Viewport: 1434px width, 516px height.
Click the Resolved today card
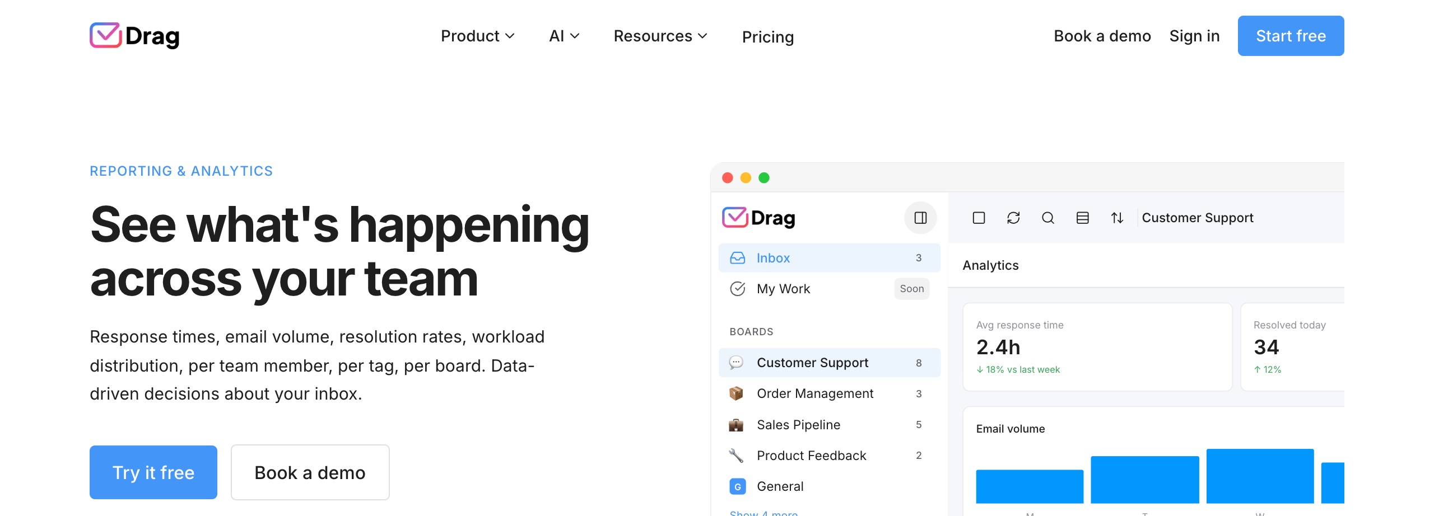(1293, 347)
